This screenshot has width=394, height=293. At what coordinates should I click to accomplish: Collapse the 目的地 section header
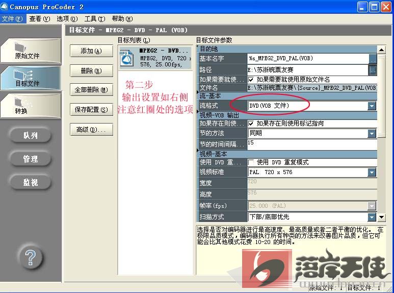click(286, 49)
